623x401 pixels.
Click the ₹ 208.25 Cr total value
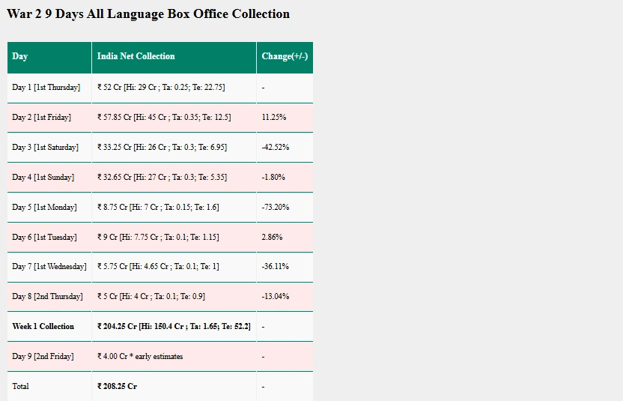(117, 387)
